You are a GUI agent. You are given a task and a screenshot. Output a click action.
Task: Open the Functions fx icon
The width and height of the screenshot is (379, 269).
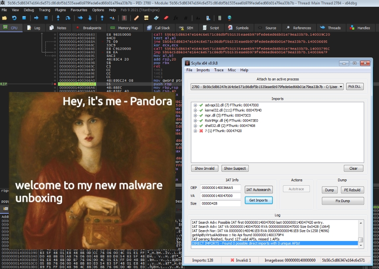tap(176, 18)
